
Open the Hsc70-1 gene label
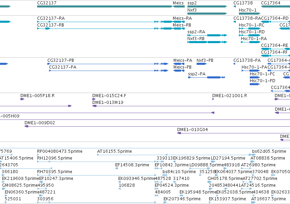pyautogui.click(x=248, y=10)
